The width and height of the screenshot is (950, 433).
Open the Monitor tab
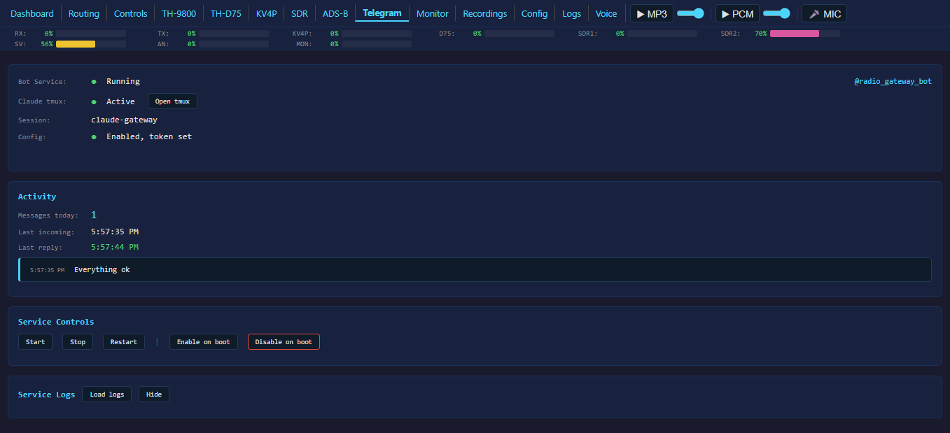pos(433,13)
